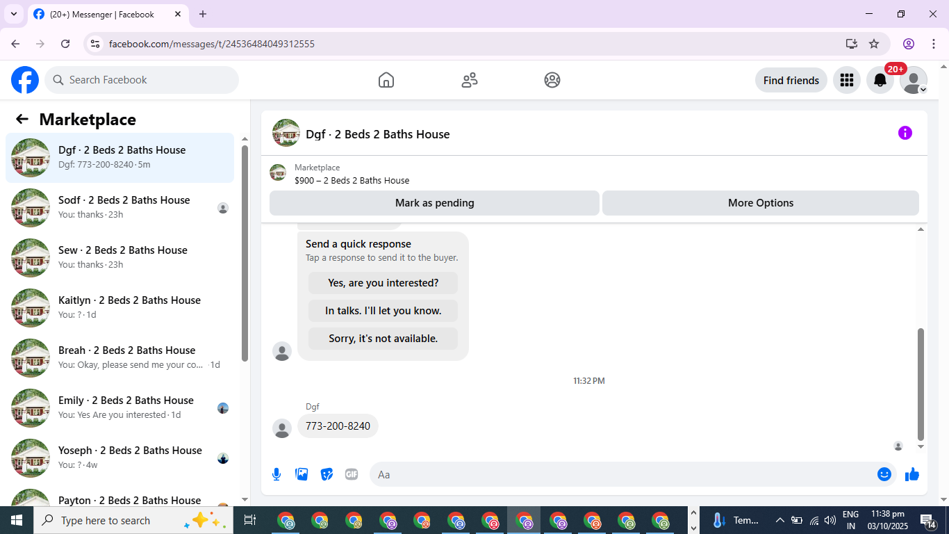Send quick response "Sorry, it's not available."
This screenshot has width=949, height=534.
[x=383, y=339]
